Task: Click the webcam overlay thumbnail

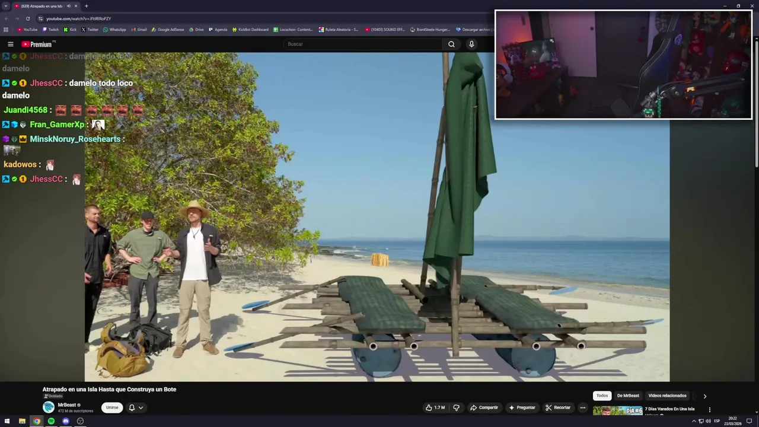Action: point(623,65)
